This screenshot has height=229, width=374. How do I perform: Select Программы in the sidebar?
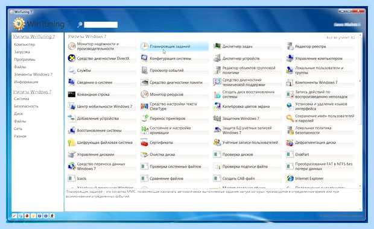25,59
